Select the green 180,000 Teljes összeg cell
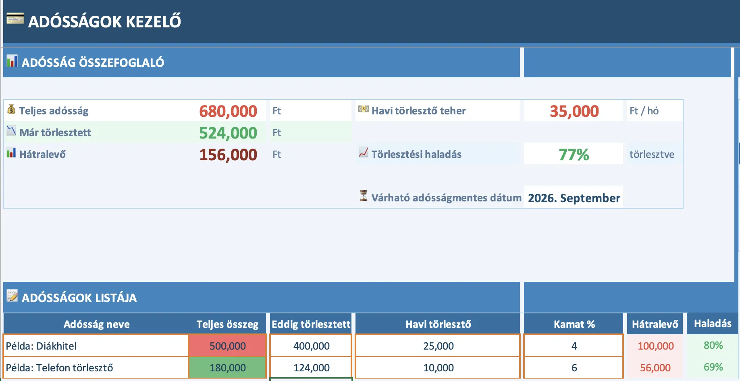Image resolution: width=740 pixels, height=381 pixels. pos(227,368)
